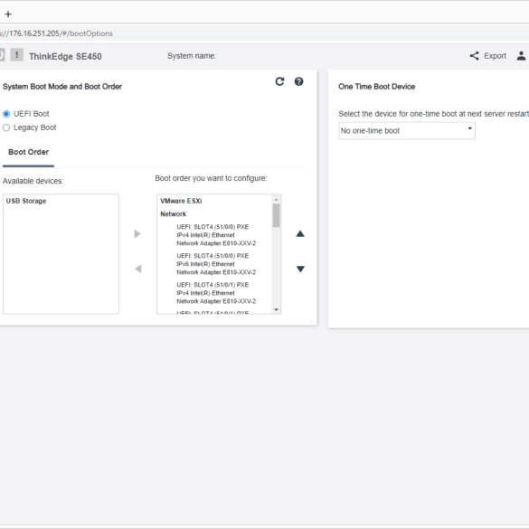
Task: Click ThinkEdge SE450 product title
Action: coord(65,56)
